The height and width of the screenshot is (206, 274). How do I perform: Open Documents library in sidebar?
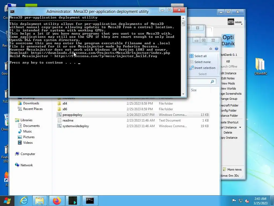pos(31,126)
